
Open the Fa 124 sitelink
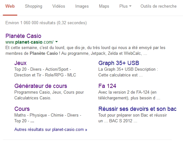(x=107, y=86)
